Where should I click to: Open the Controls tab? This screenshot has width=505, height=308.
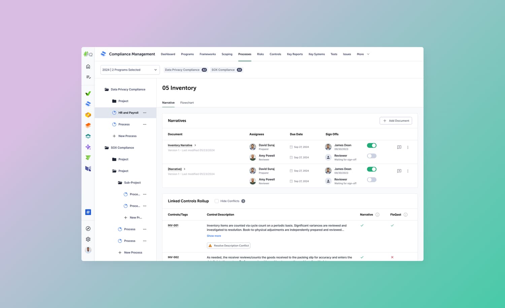click(x=275, y=54)
